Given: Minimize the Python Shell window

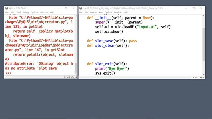Looking at the screenshot, I should click(58, 8).
